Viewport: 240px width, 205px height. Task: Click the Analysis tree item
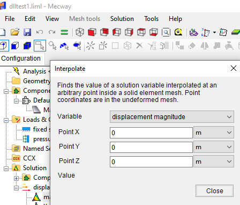[35, 71]
